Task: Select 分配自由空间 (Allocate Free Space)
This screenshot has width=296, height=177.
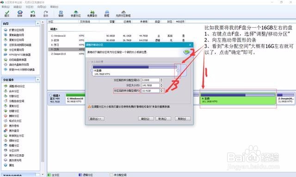Action: (14, 101)
